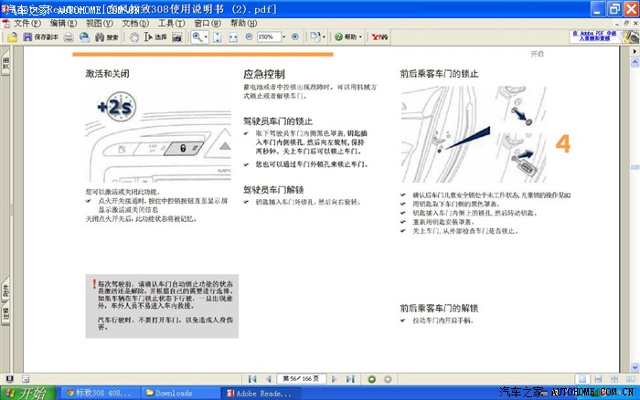
Task: Click the 保存副本 save copy button
Action: 40,37
